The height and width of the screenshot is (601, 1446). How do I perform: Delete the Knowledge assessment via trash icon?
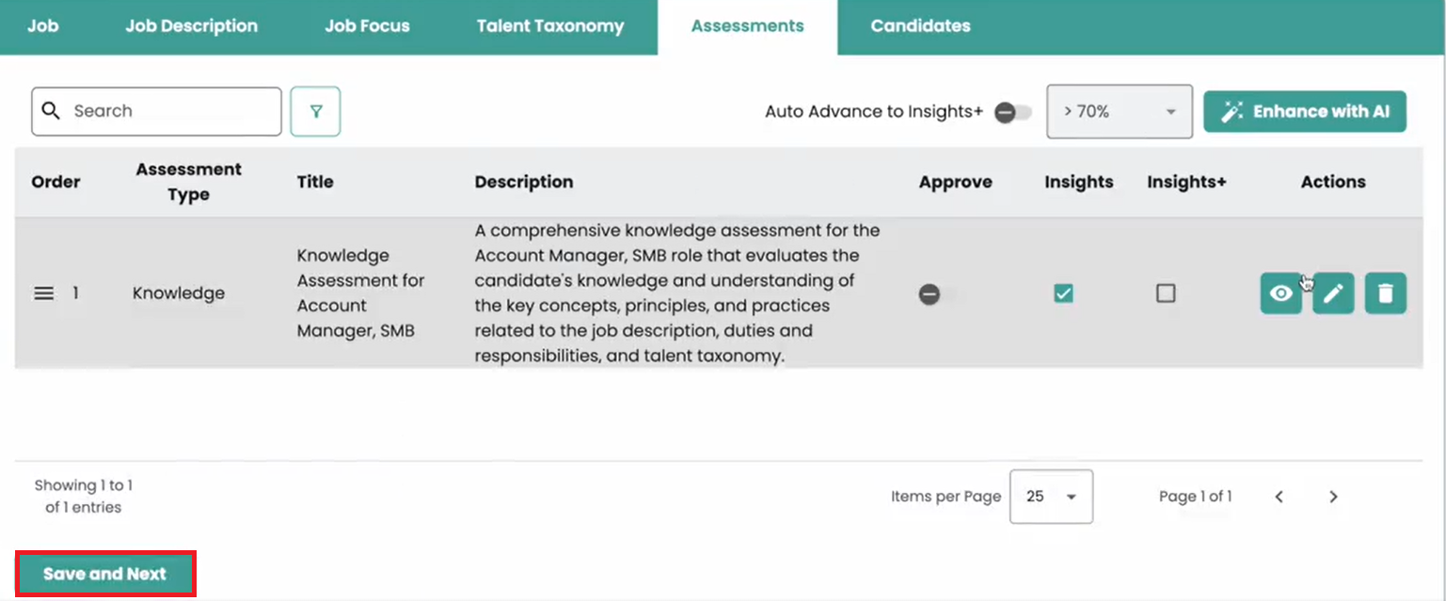pos(1386,293)
